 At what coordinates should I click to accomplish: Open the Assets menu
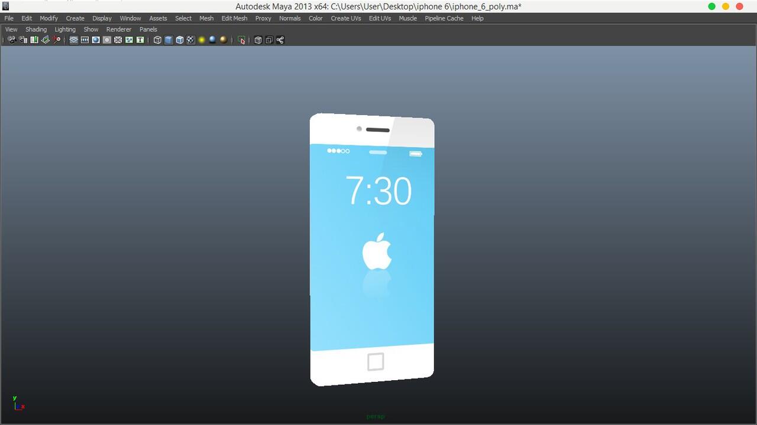click(x=158, y=18)
